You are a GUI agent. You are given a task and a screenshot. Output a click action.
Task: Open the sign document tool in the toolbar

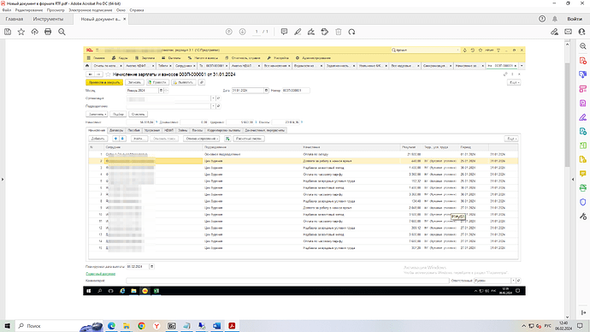(311, 32)
